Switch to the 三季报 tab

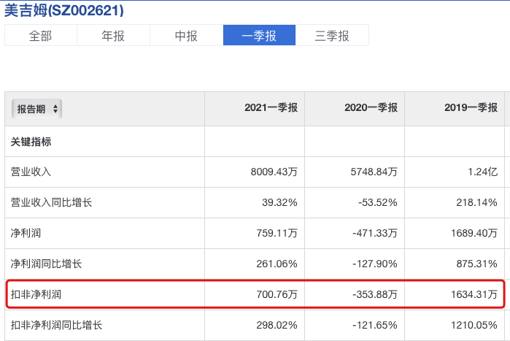[332, 35]
